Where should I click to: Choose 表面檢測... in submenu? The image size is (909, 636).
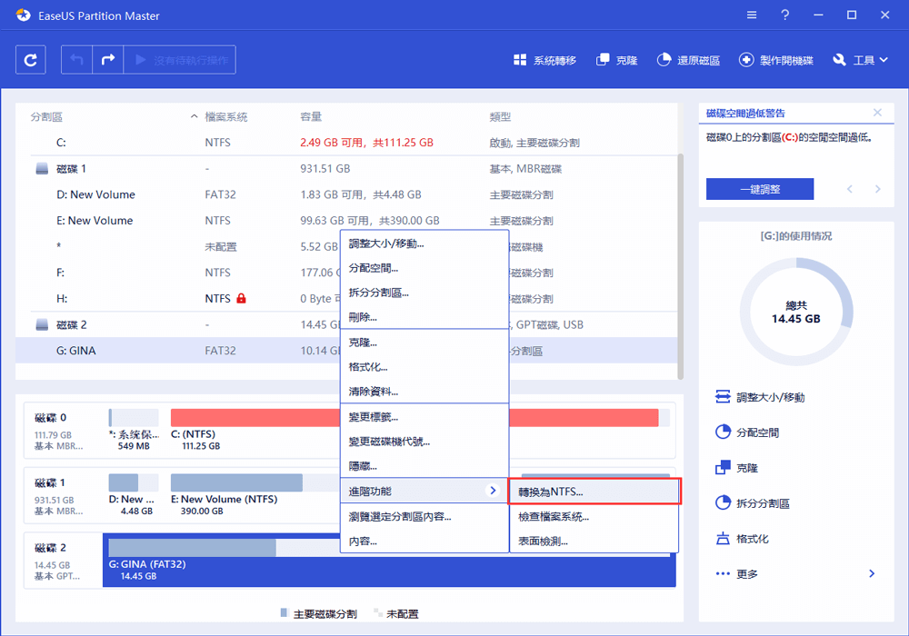tap(594, 541)
